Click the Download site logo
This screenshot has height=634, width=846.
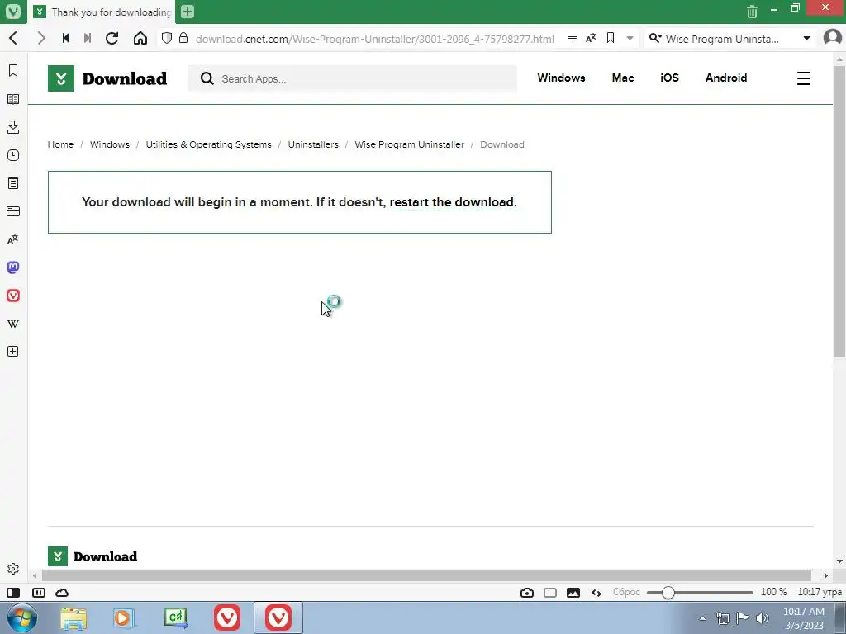click(x=108, y=78)
